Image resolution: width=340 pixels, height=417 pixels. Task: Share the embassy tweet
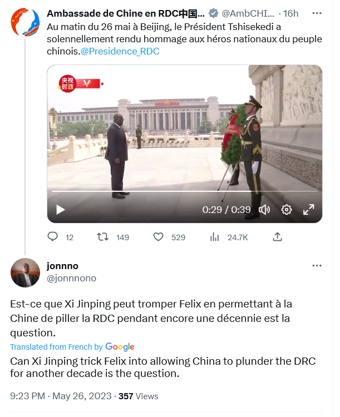(x=277, y=237)
